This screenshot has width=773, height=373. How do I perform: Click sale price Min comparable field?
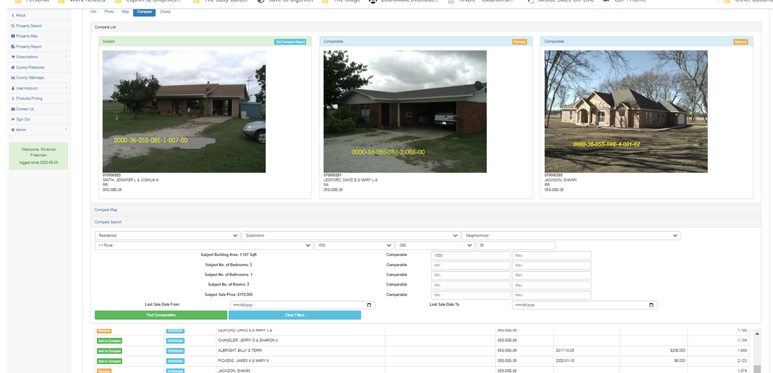coord(471,295)
